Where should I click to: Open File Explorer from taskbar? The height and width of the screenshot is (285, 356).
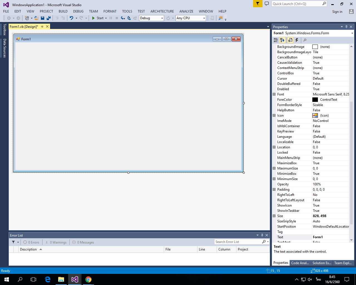(x=61, y=279)
